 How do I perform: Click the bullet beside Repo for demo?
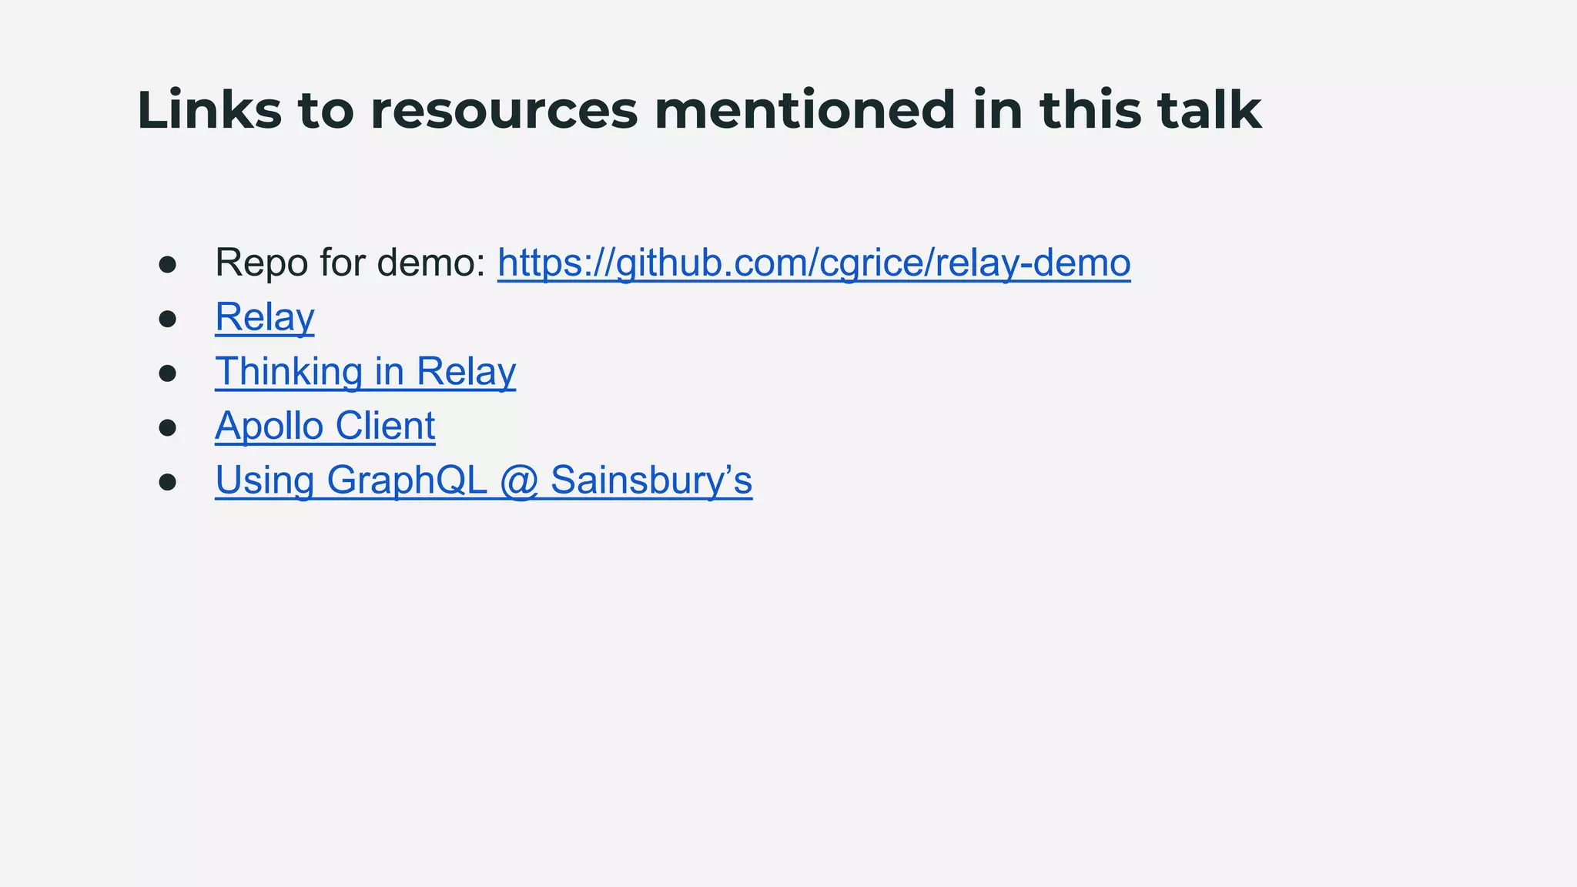click(x=168, y=265)
